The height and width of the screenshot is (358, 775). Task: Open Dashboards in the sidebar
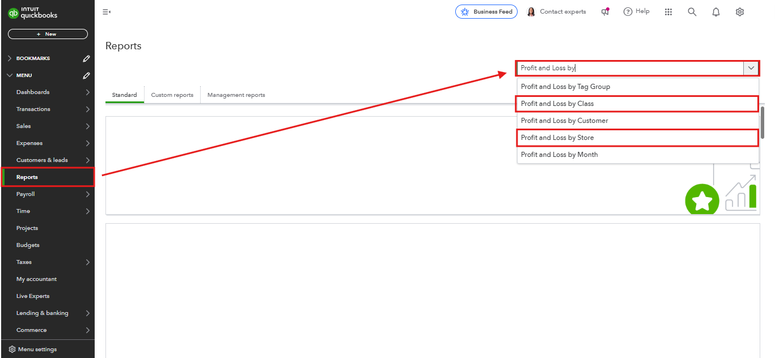(33, 92)
